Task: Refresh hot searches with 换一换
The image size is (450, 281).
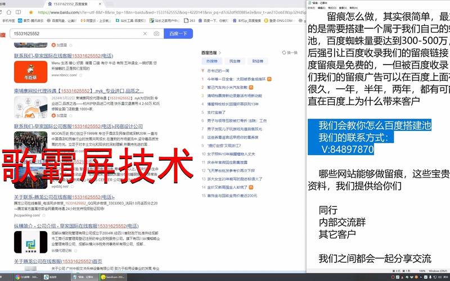Action: [x=290, y=53]
